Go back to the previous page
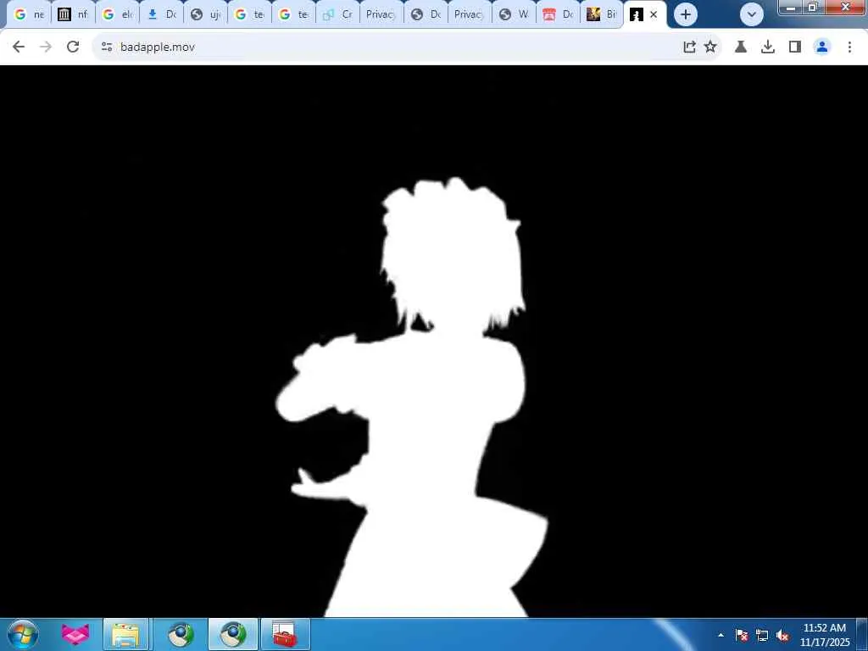Image resolution: width=868 pixels, height=651 pixels. tap(19, 47)
